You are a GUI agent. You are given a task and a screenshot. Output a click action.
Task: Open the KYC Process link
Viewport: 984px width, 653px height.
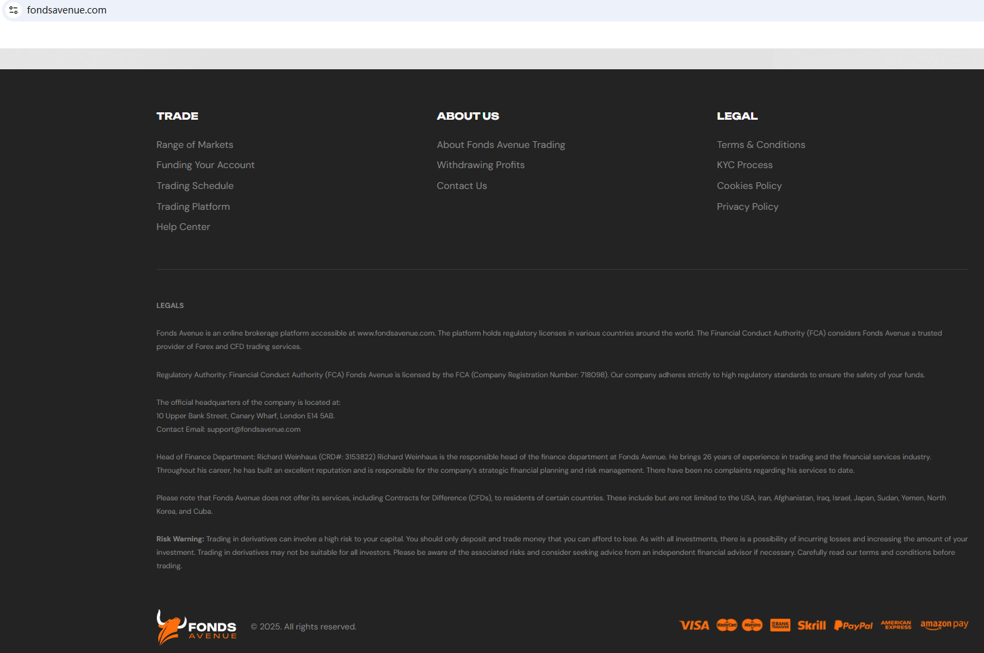(x=745, y=165)
